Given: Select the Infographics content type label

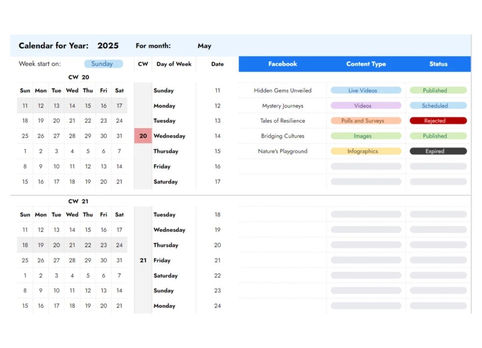Looking at the screenshot, I should click(366, 151).
